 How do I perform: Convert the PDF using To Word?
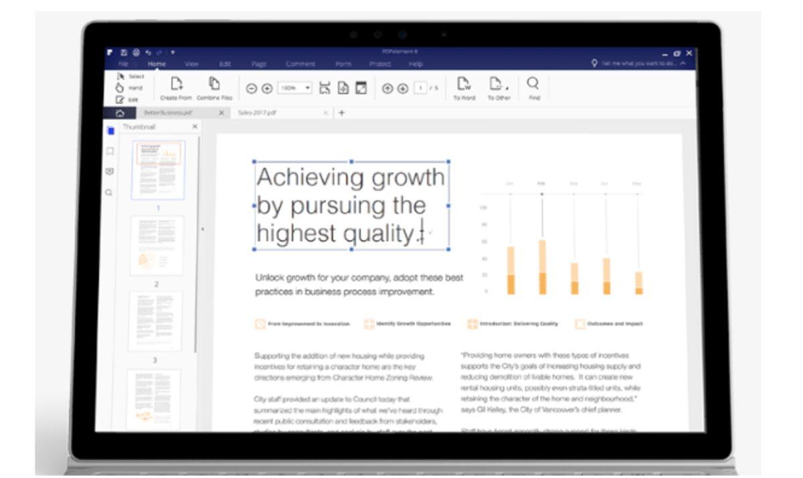pos(464,84)
